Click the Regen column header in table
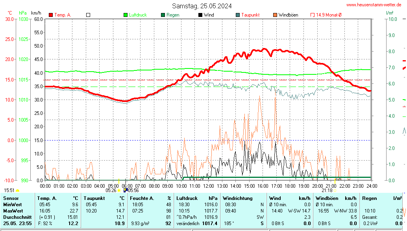This screenshot has height=231, width=407. coord(369,198)
